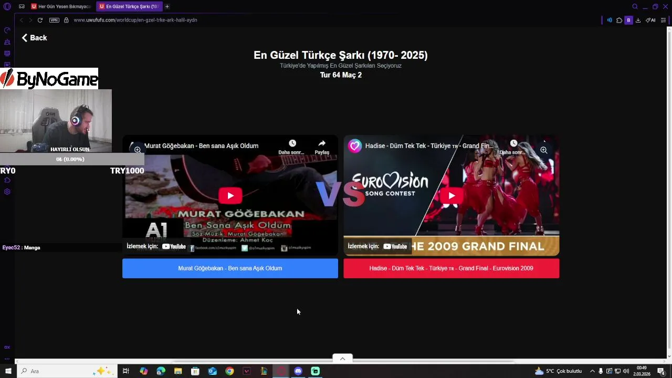
Task: Open the Opera AI assistant
Action: [650, 20]
